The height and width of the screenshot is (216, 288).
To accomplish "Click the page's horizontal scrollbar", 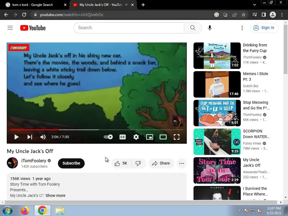I will pyautogui.click(x=141, y=202).
